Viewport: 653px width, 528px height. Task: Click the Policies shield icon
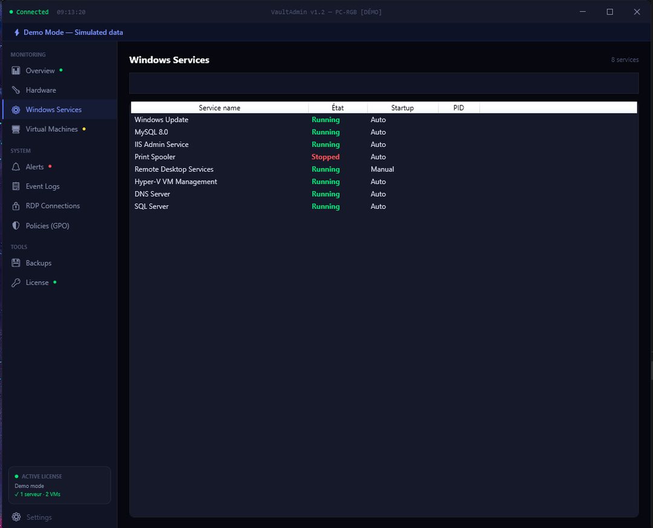click(x=16, y=226)
